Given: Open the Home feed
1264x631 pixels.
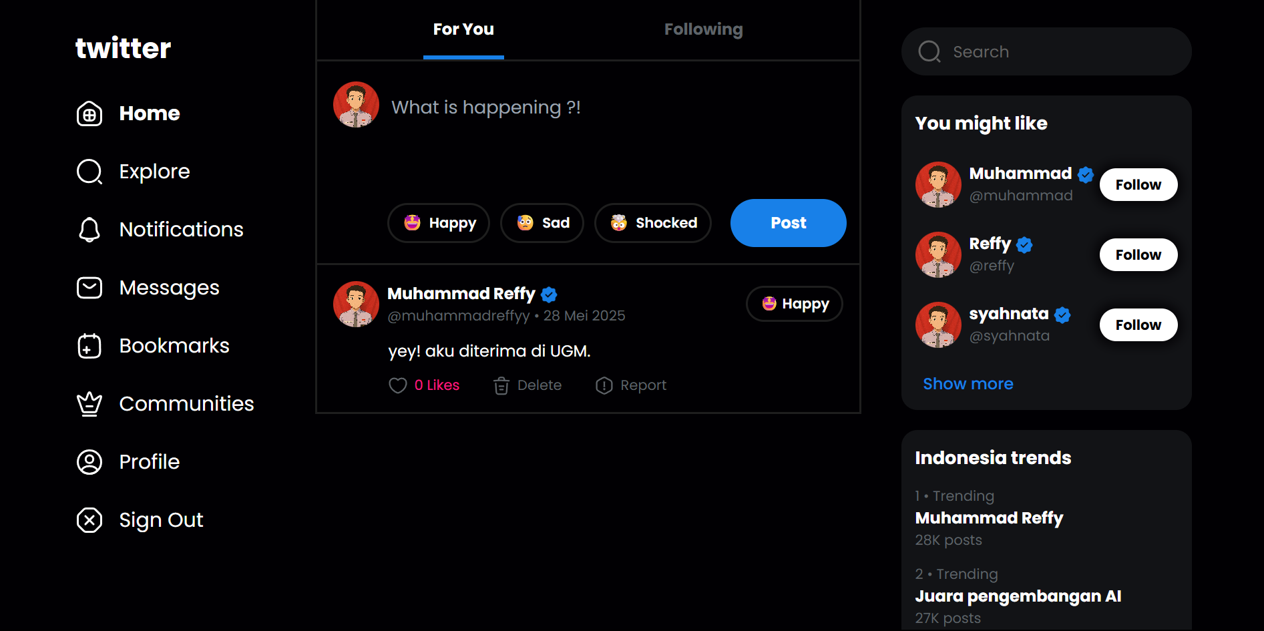Looking at the screenshot, I should click(149, 113).
